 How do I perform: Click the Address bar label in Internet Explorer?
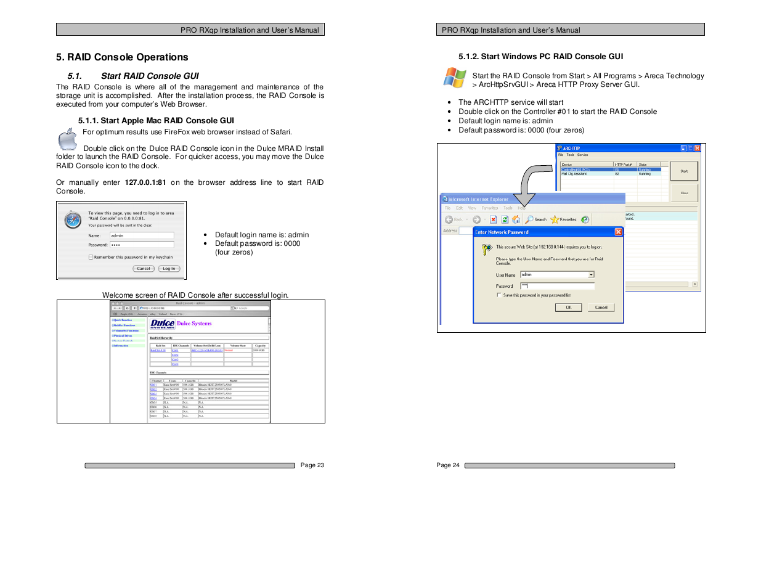pos(450,231)
